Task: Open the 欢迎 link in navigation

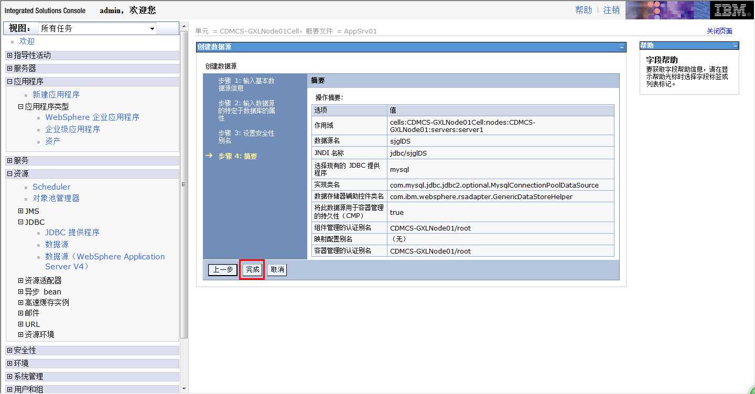Action: (27, 41)
